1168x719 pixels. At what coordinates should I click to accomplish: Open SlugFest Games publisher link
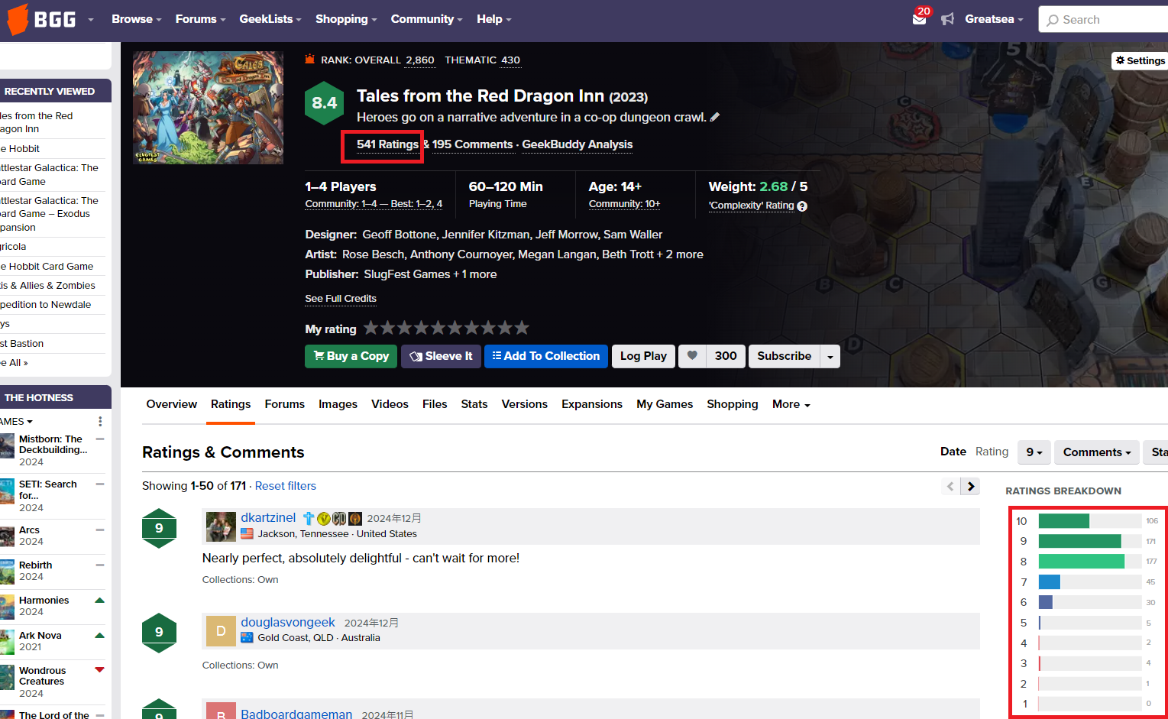tap(407, 274)
